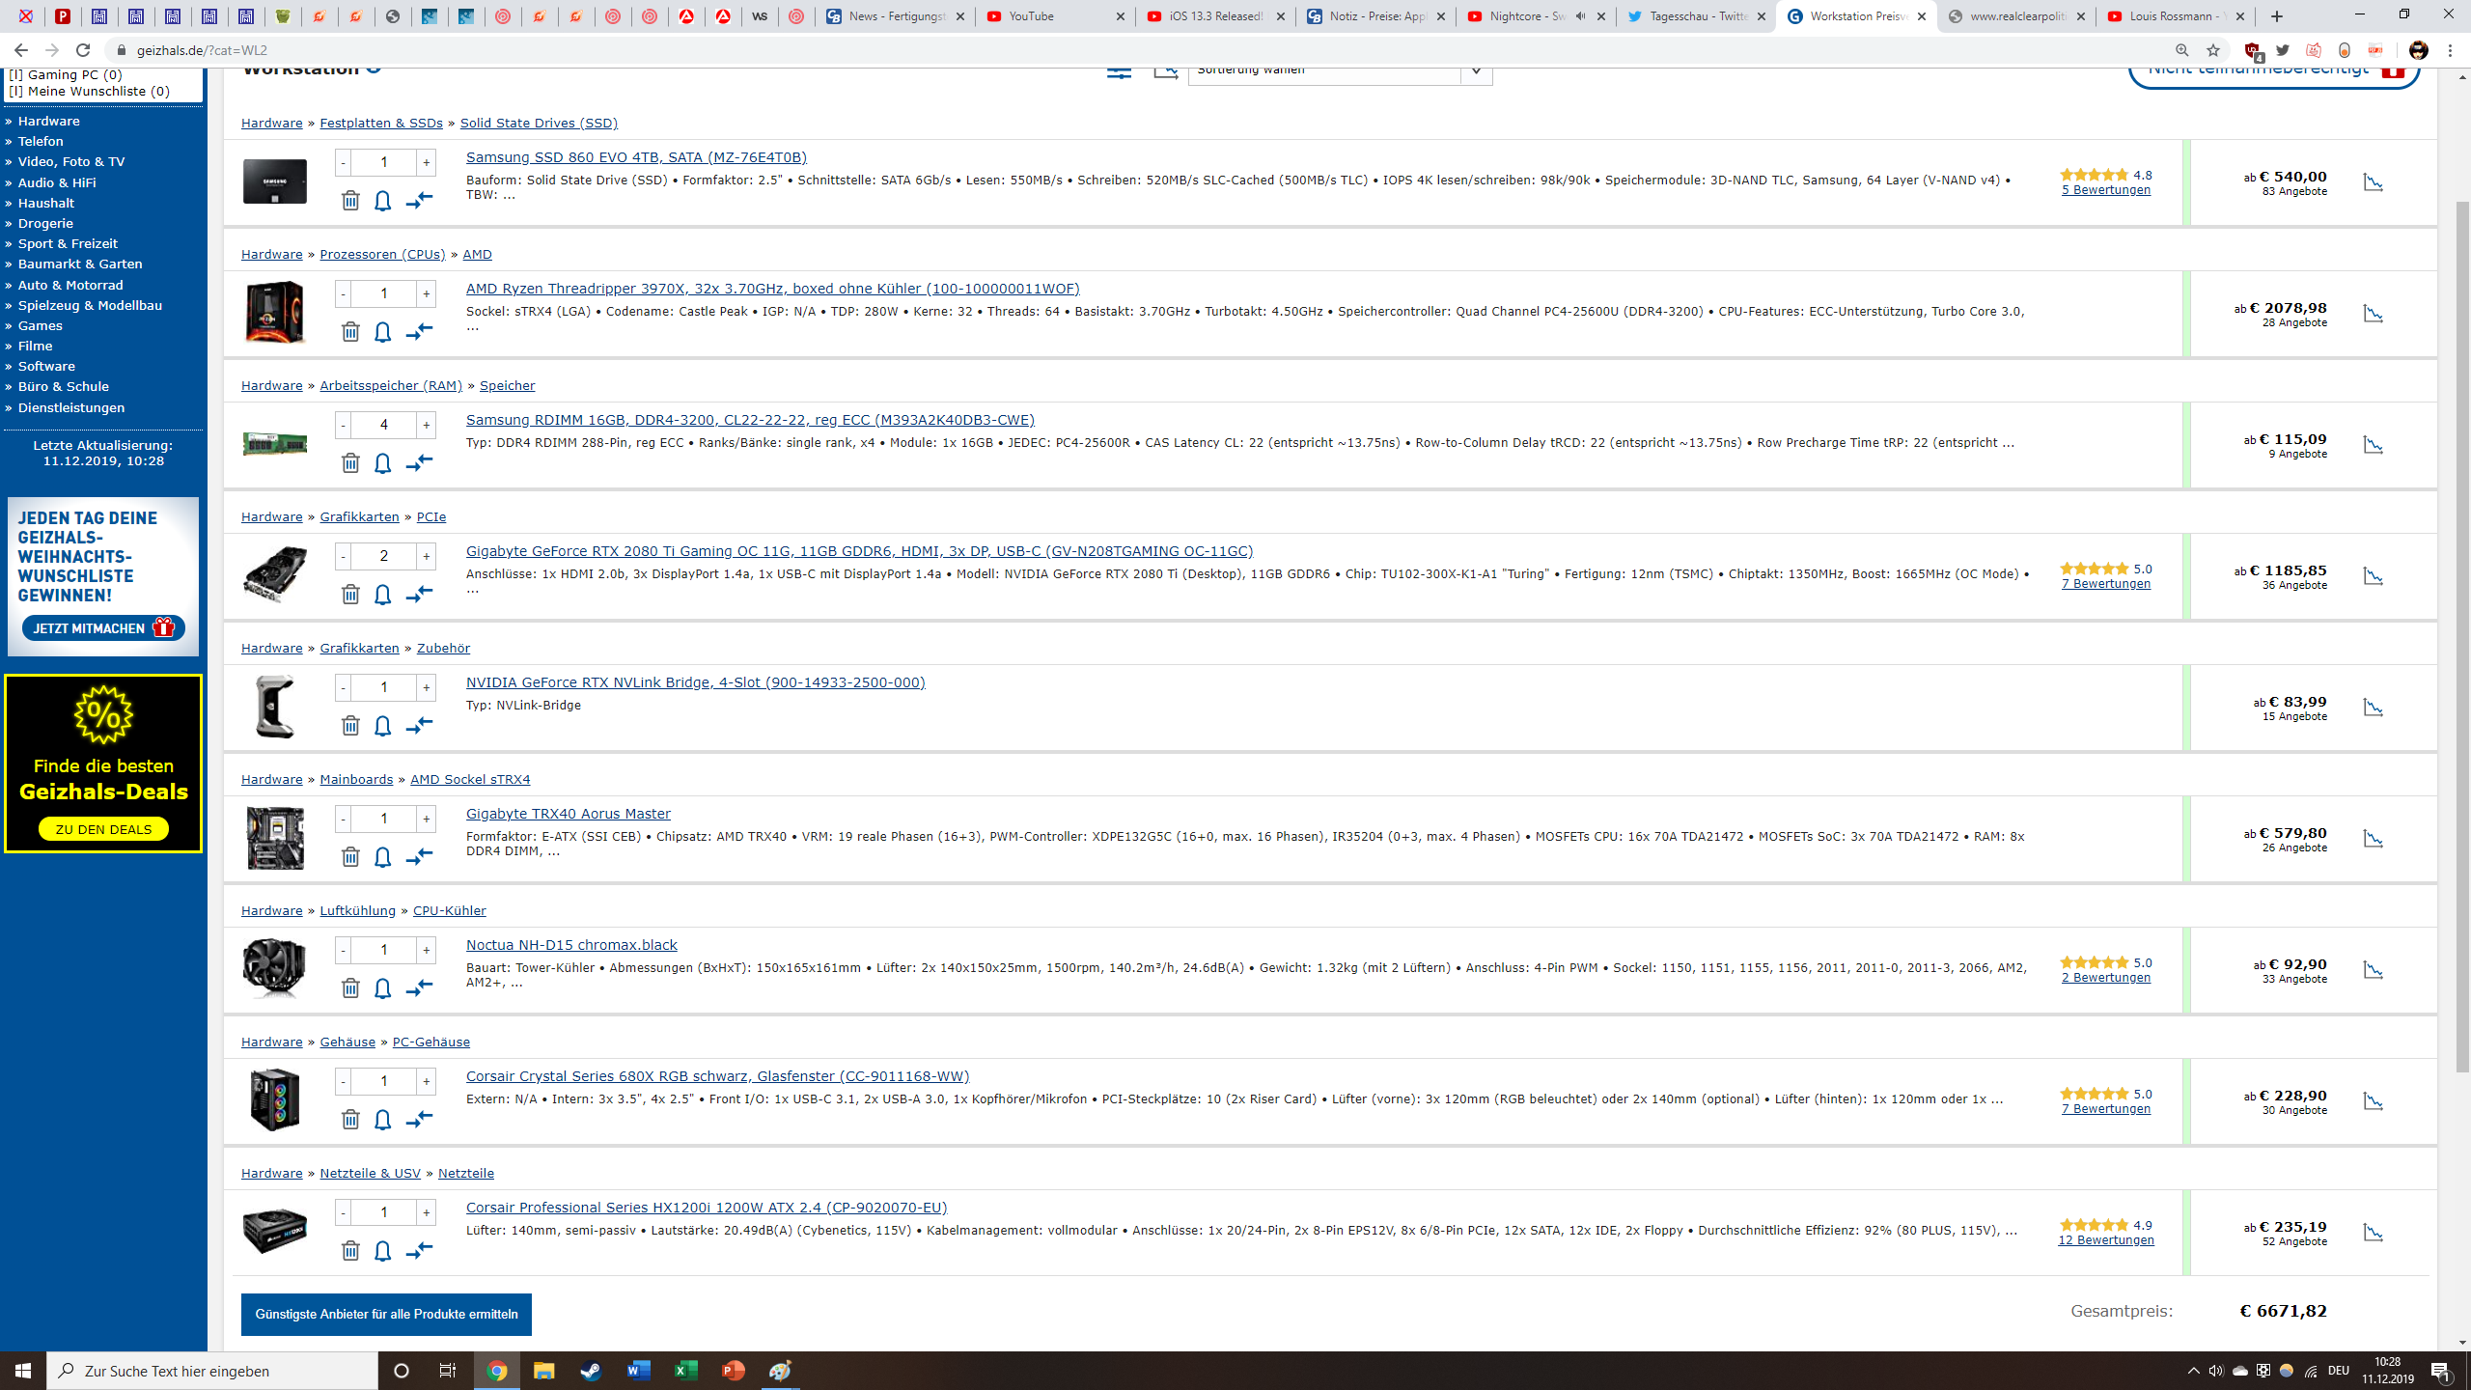2471x1390 pixels.
Task: Expand Hardware category in left sidebar
Action: click(x=48, y=121)
